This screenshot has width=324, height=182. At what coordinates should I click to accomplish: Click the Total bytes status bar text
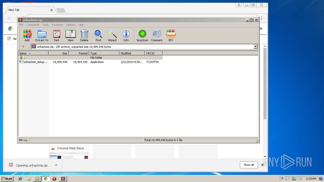tap(163, 140)
